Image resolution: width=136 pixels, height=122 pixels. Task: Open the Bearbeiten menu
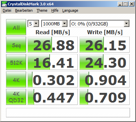pyautogui.click(x=24, y=10)
